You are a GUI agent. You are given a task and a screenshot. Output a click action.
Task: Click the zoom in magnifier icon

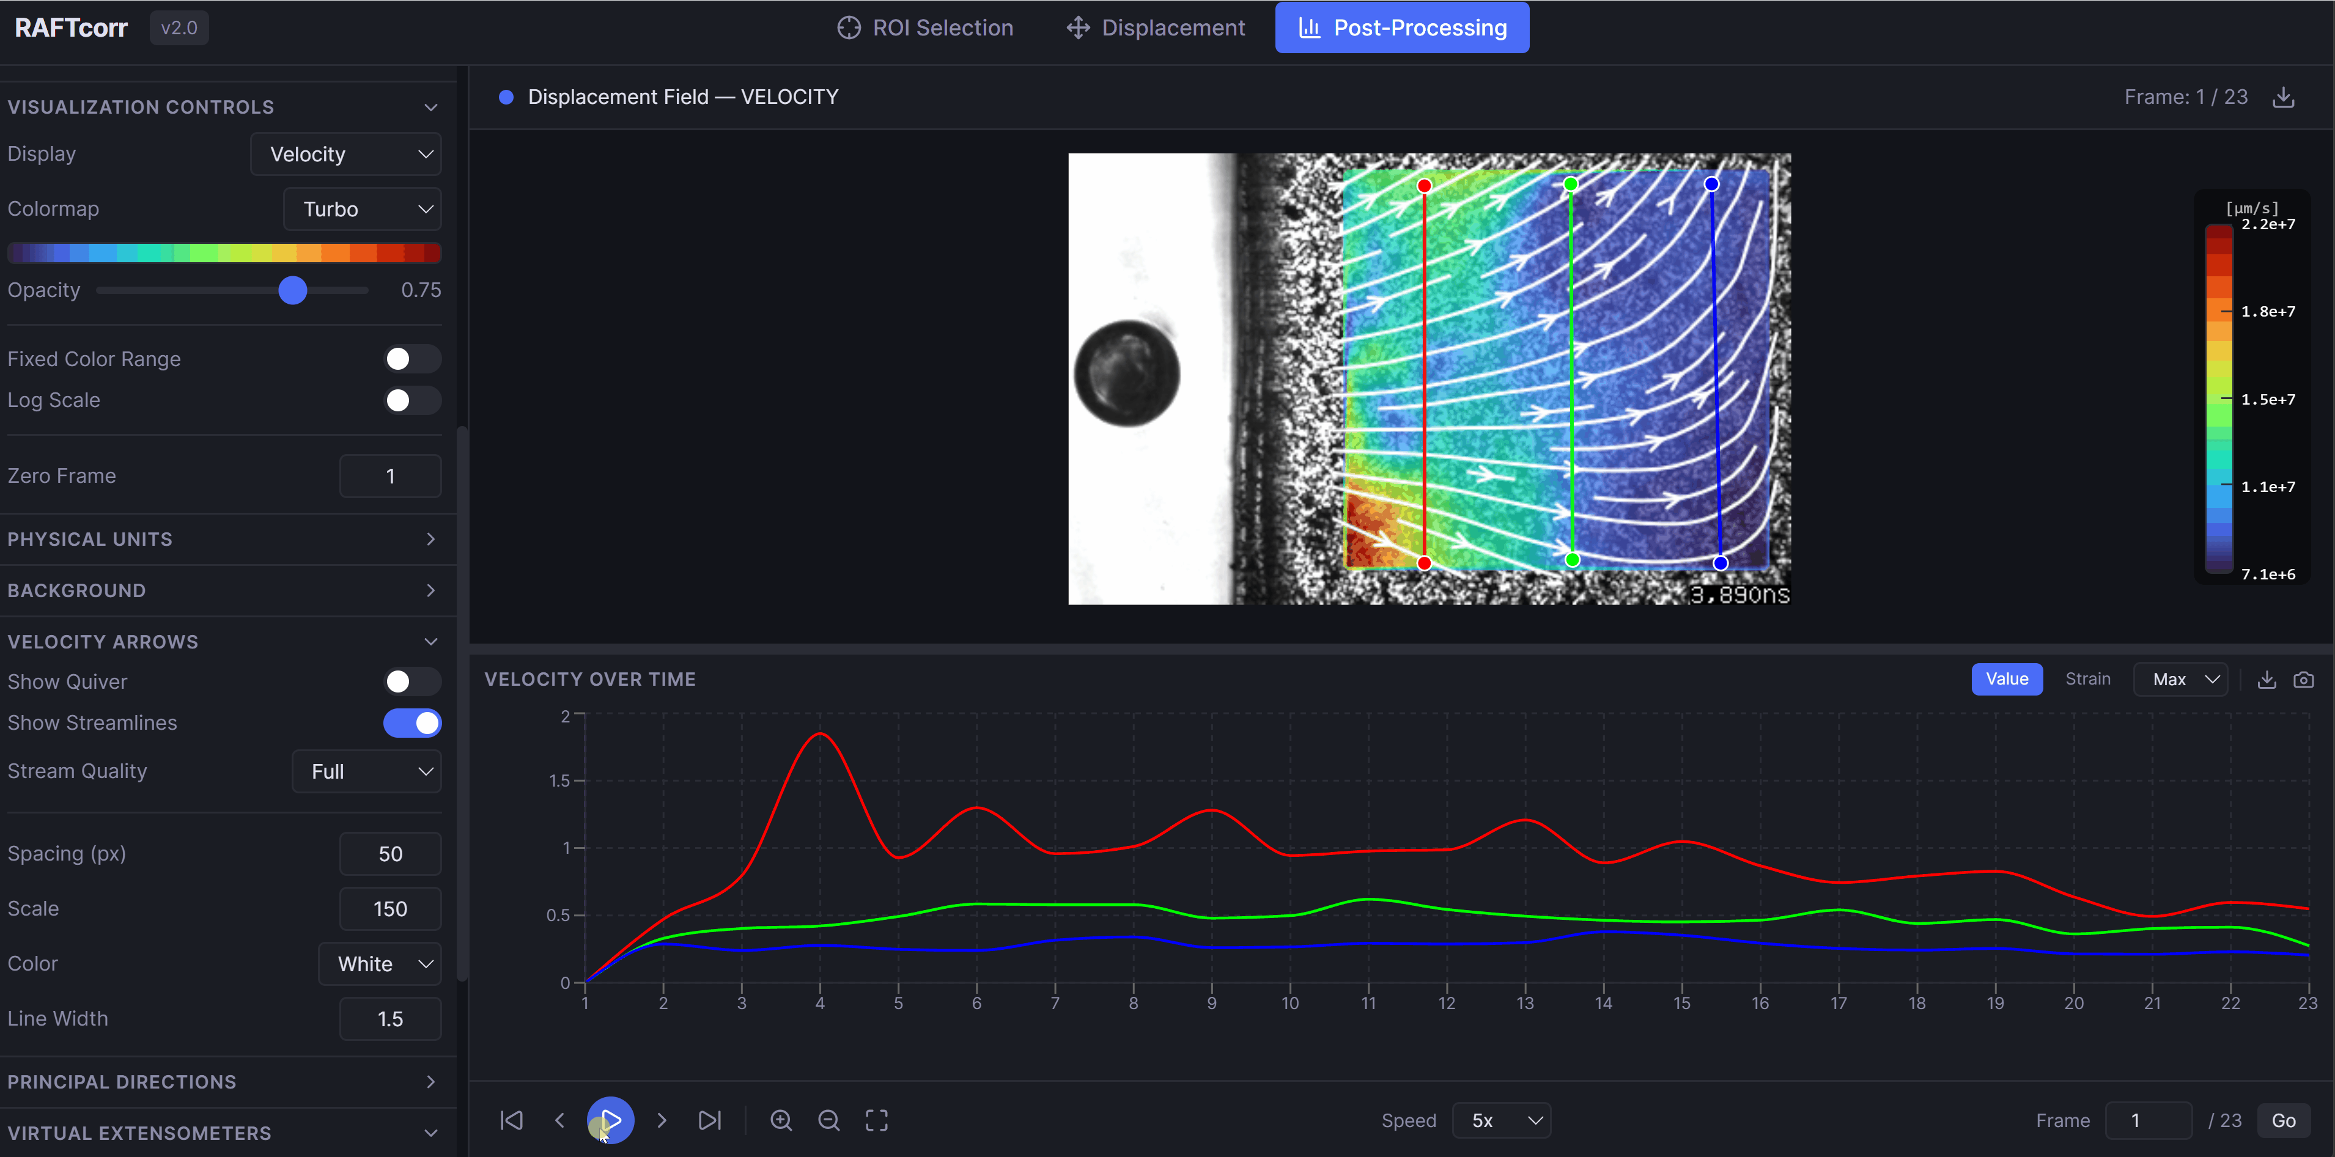tap(780, 1120)
